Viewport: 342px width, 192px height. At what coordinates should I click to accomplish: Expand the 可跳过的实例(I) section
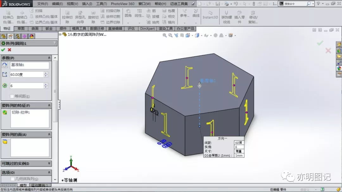tap(49, 163)
